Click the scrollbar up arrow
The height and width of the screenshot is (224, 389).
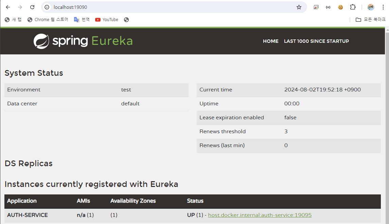click(387, 30)
